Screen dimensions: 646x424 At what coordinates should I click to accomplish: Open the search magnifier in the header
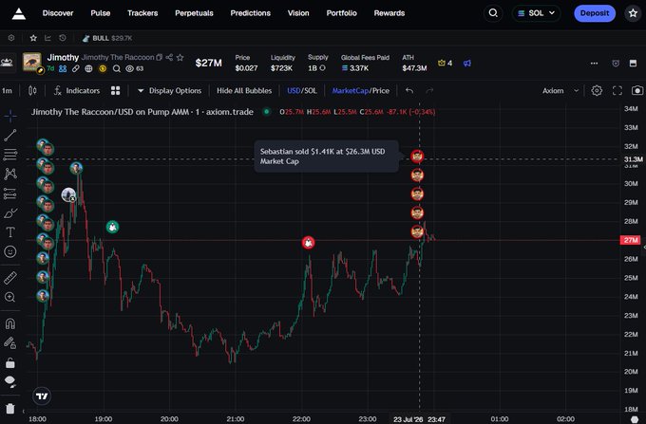click(493, 13)
